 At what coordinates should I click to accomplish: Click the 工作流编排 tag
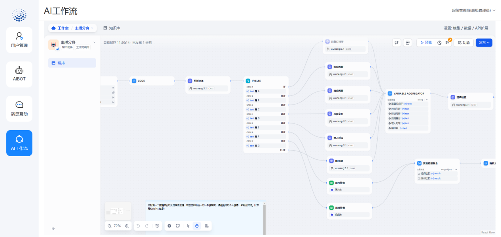click(83, 47)
